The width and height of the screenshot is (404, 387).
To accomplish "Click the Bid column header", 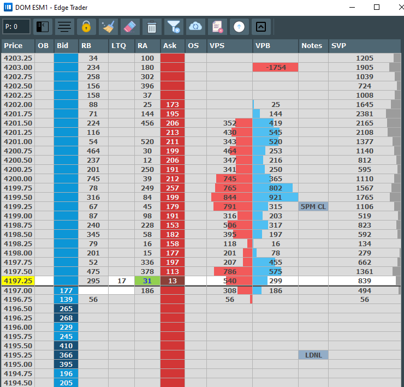I will [66, 46].
